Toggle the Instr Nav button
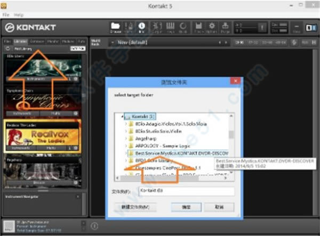The width and height of the screenshot is (320, 236). tap(78, 48)
